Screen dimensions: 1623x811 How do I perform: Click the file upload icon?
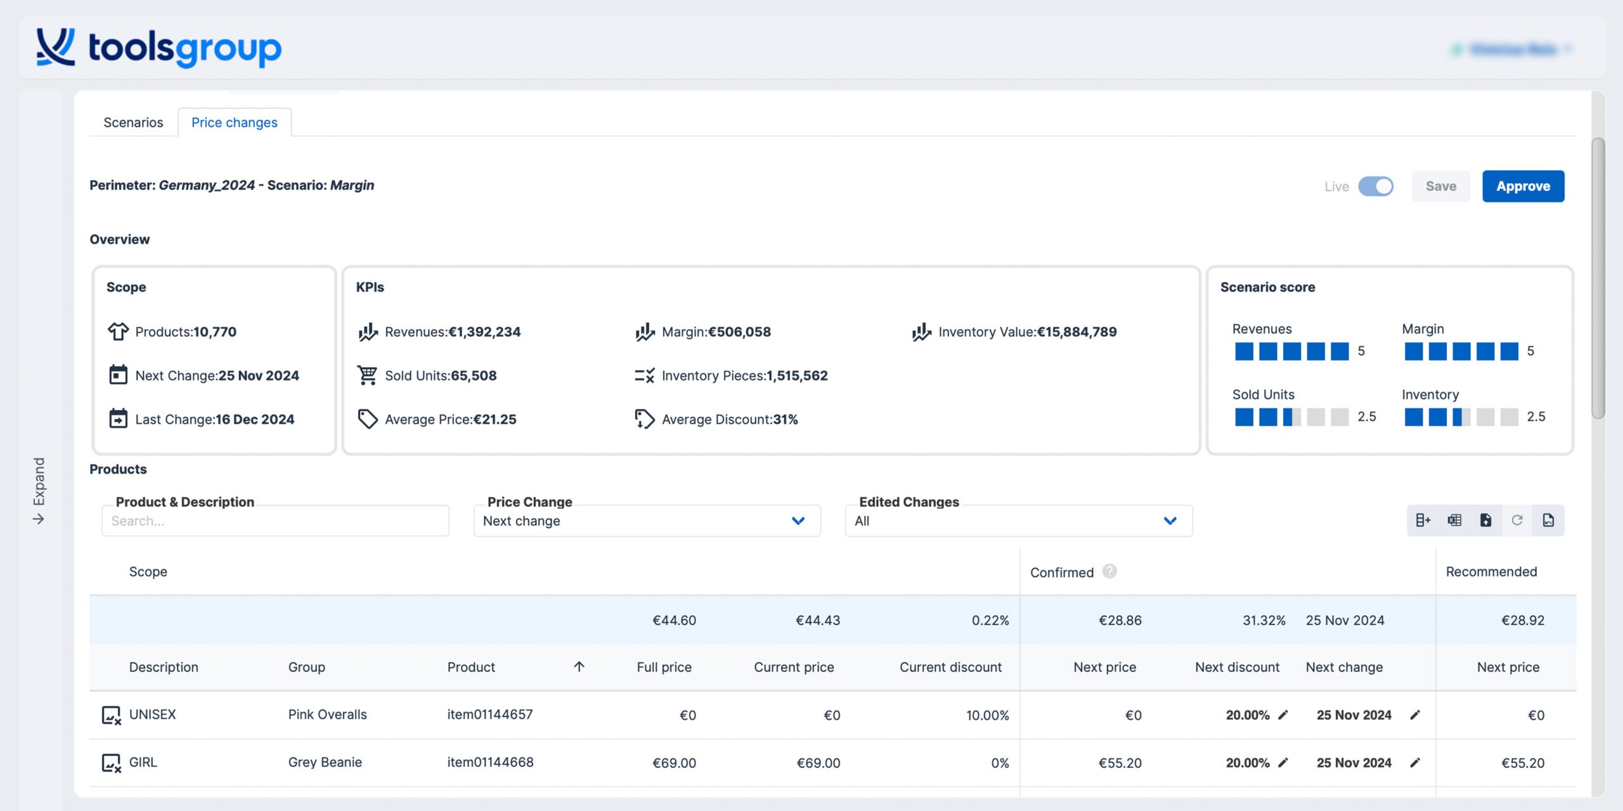point(1485,520)
